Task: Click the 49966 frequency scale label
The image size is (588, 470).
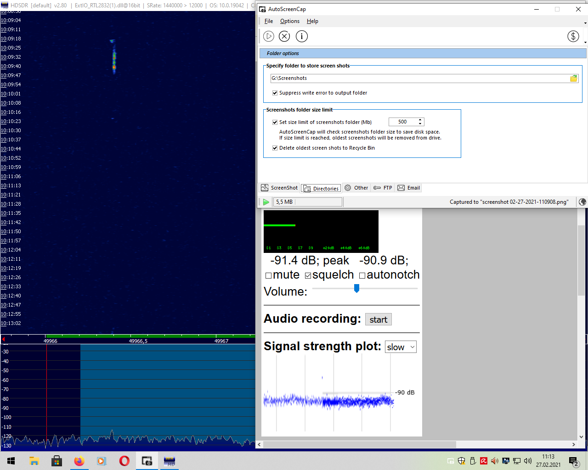Action: pyautogui.click(x=51, y=341)
